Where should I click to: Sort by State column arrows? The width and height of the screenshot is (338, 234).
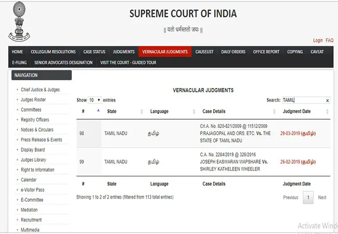(x=141, y=111)
